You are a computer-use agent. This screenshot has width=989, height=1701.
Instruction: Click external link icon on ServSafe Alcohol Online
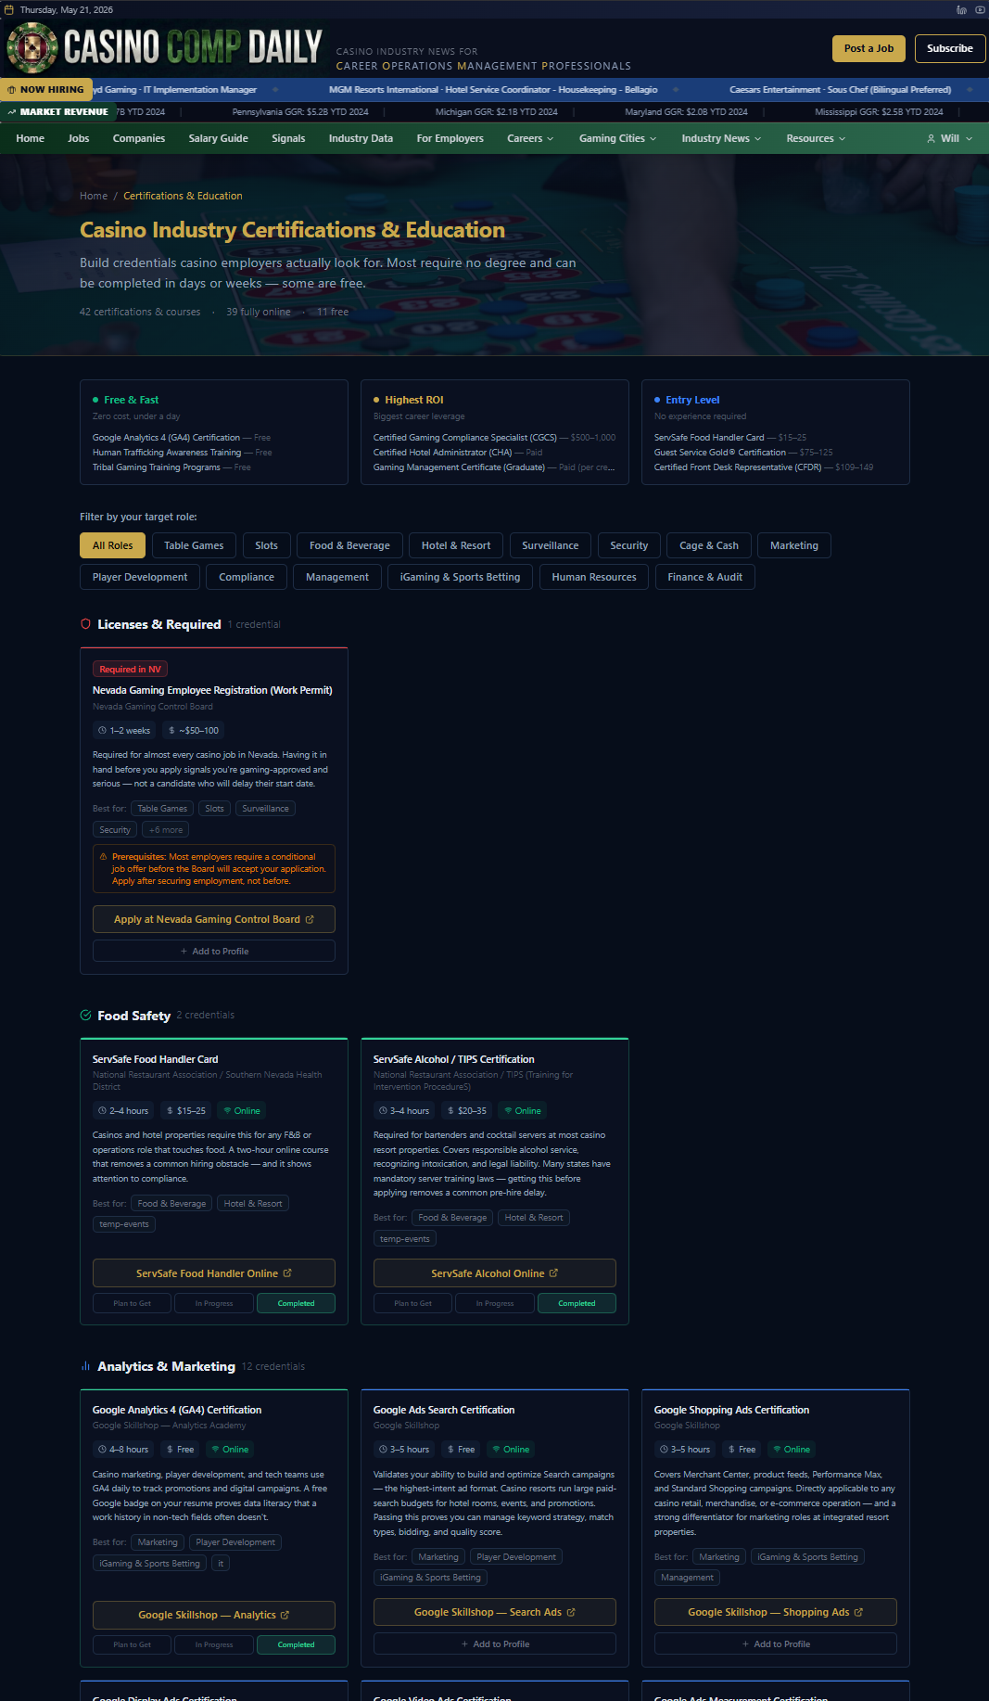553,1273
